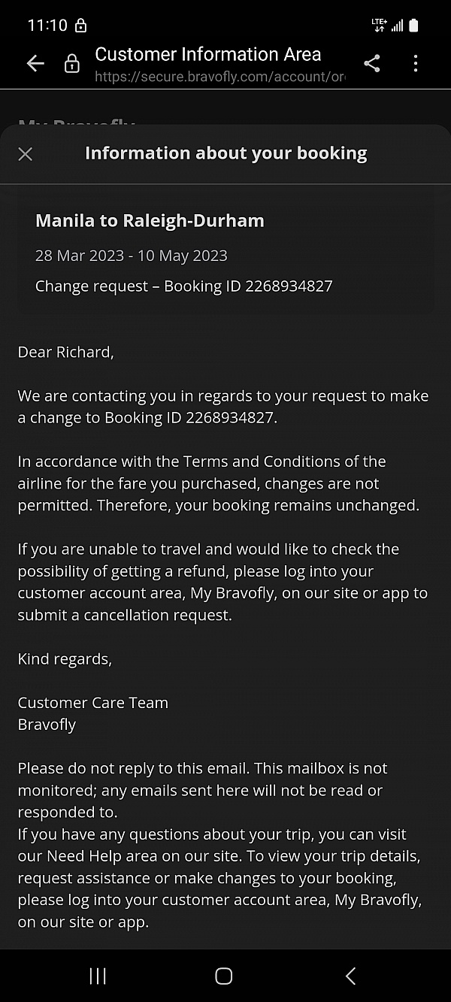The image size is (451, 1002).
Task: Tap the Booking ID 2268934827 change request line
Action: pos(183,286)
